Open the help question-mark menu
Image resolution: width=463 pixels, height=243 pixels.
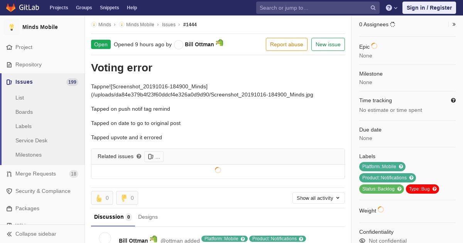click(392, 8)
